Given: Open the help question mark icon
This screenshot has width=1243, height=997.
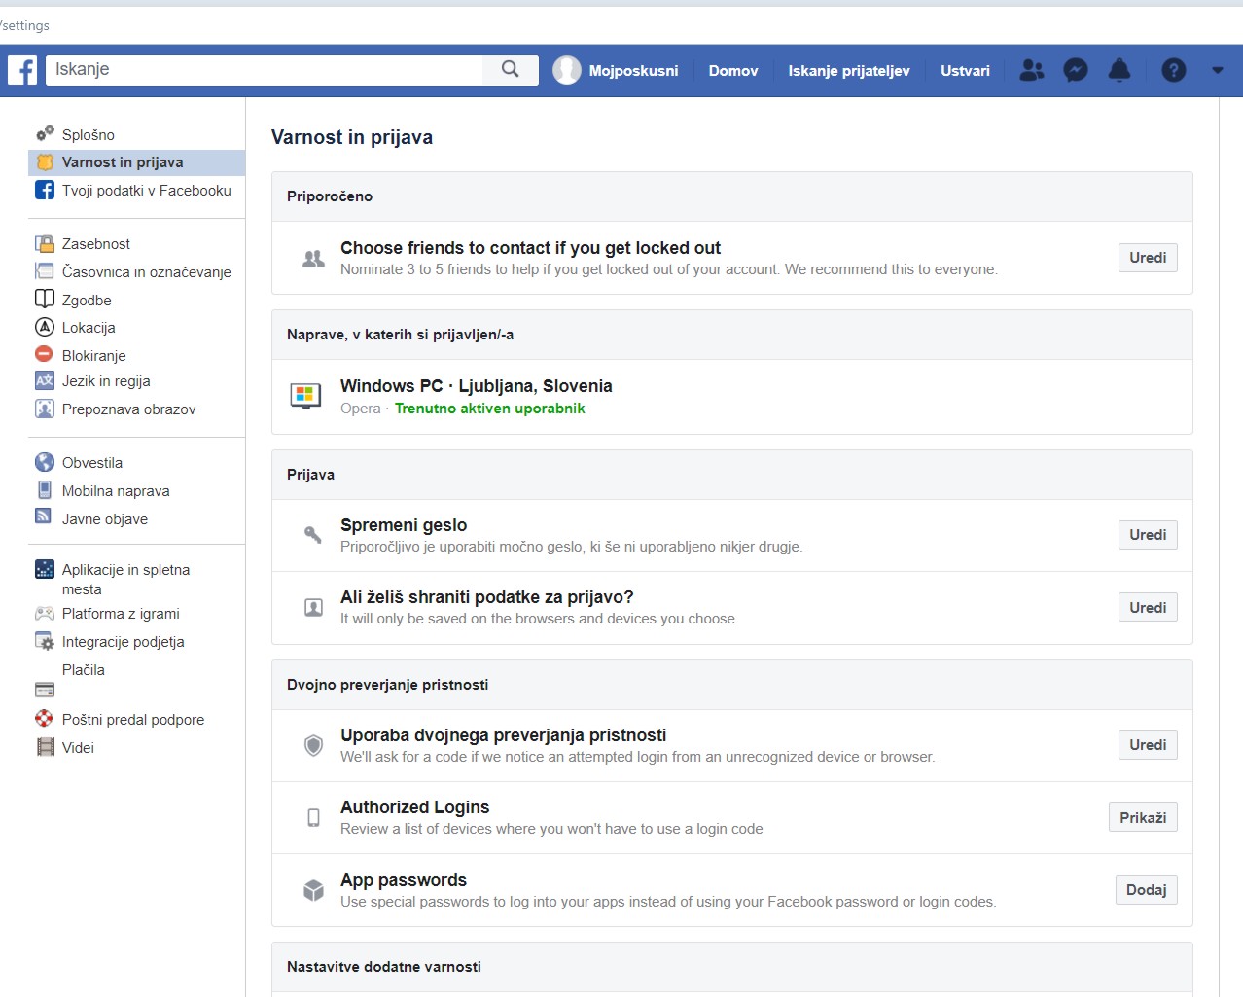Looking at the screenshot, I should (1173, 70).
